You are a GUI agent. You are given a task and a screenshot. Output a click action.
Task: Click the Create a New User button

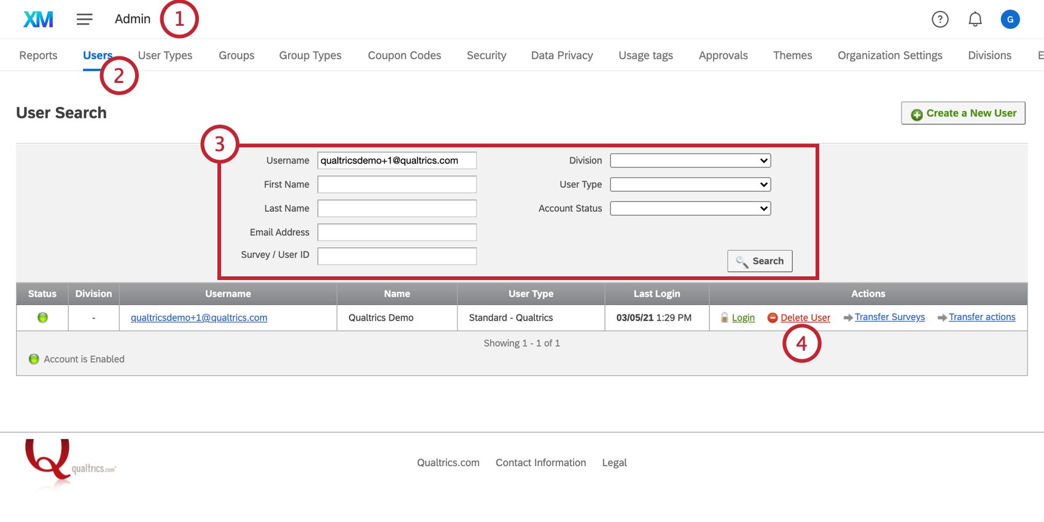(963, 113)
